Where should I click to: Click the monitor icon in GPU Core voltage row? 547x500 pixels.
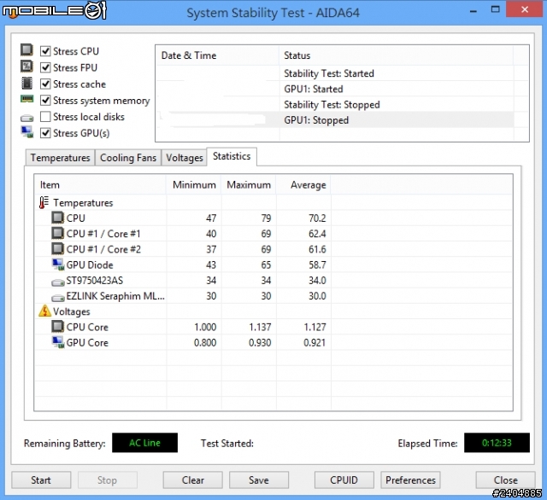click(58, 342)
